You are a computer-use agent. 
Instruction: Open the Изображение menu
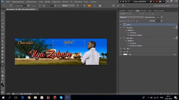(x=31, y=2)
